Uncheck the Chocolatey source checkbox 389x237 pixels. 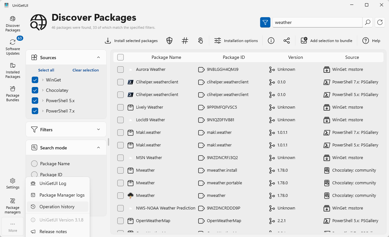point(35,90)
